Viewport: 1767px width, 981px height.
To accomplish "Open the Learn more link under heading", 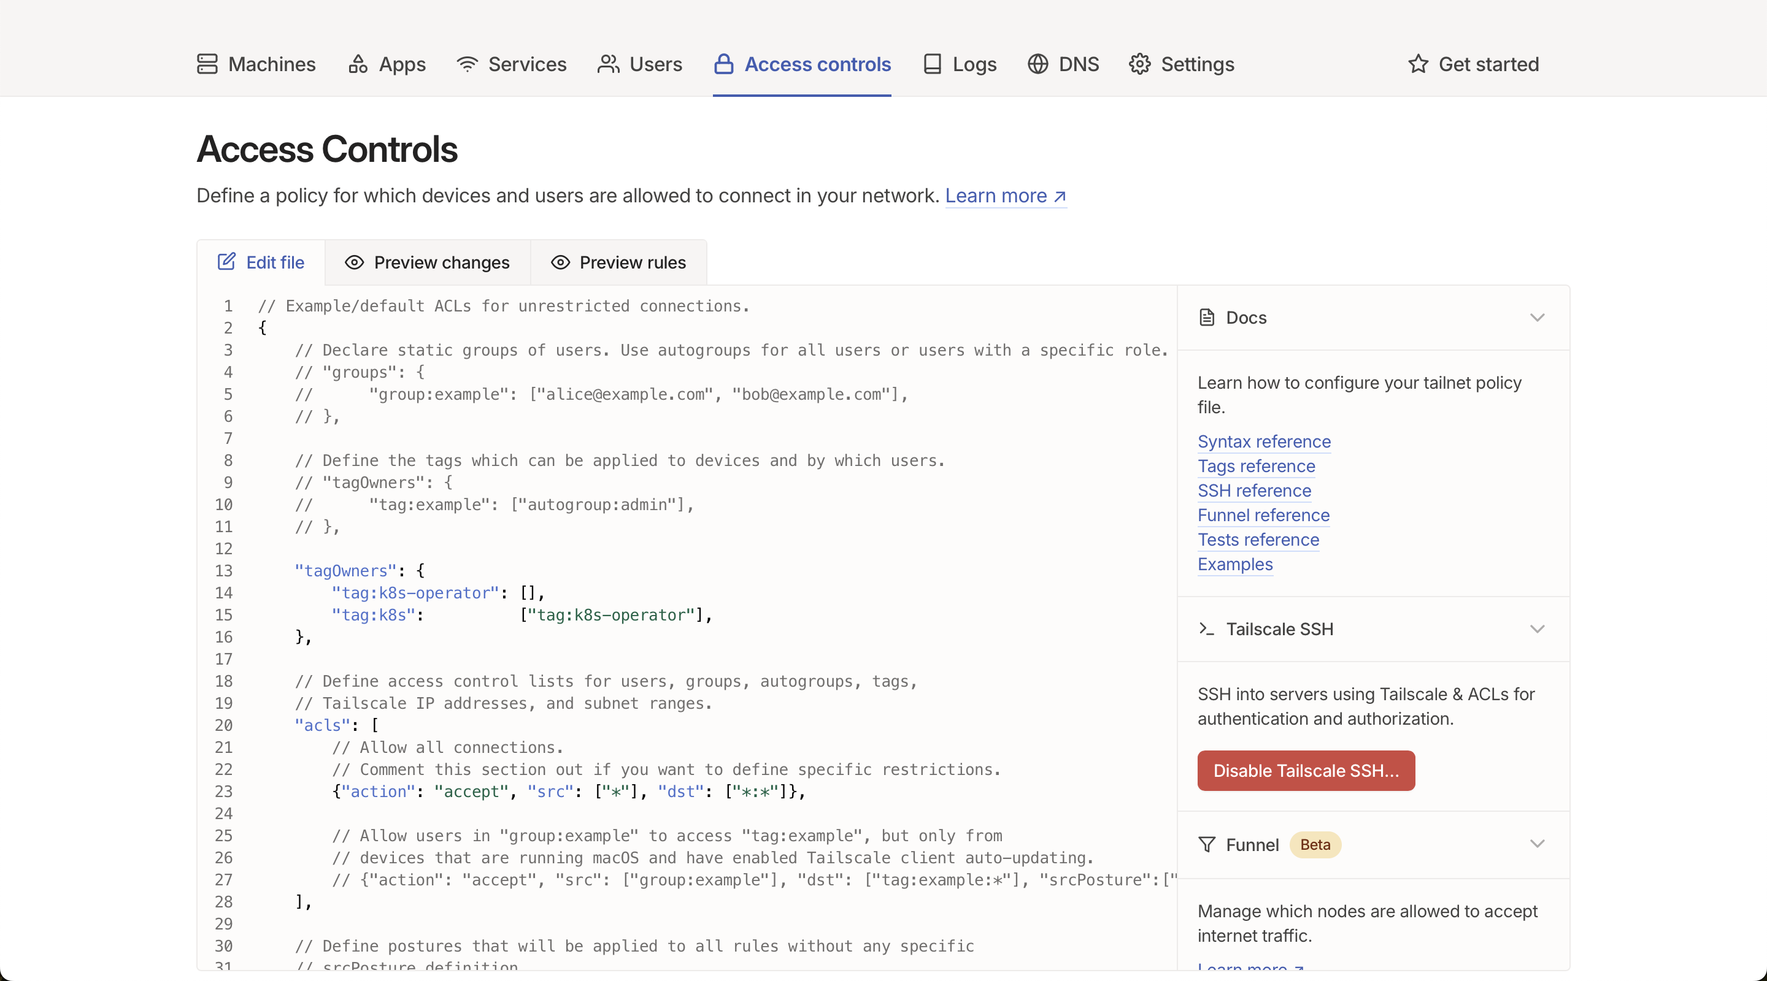I will pos(1006,196).
